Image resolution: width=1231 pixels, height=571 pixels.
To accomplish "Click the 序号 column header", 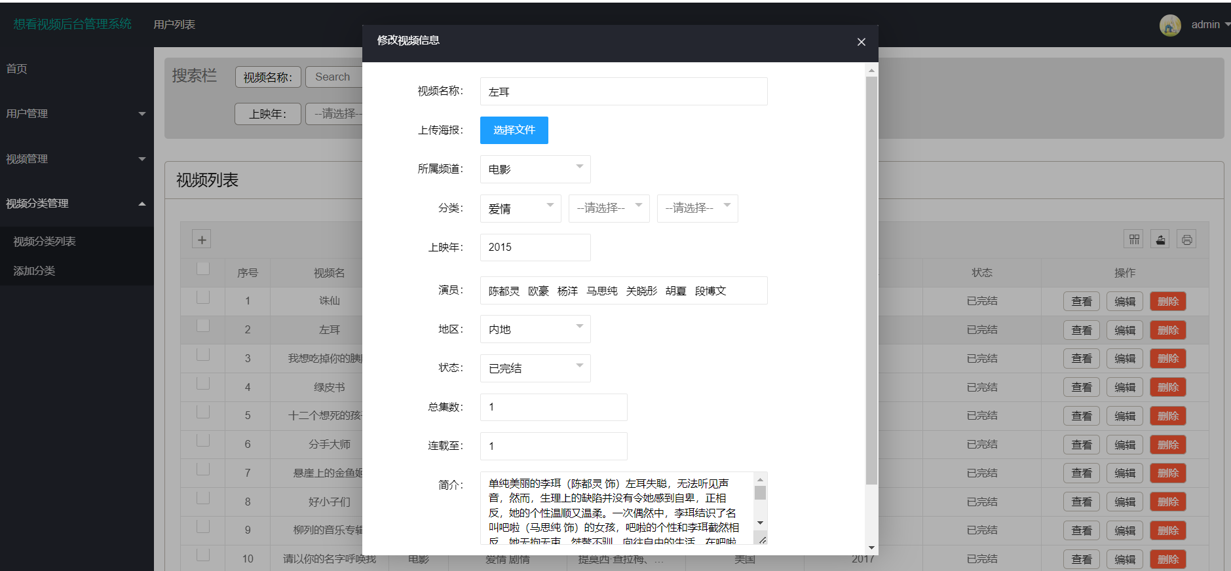I will click(248, 273).
